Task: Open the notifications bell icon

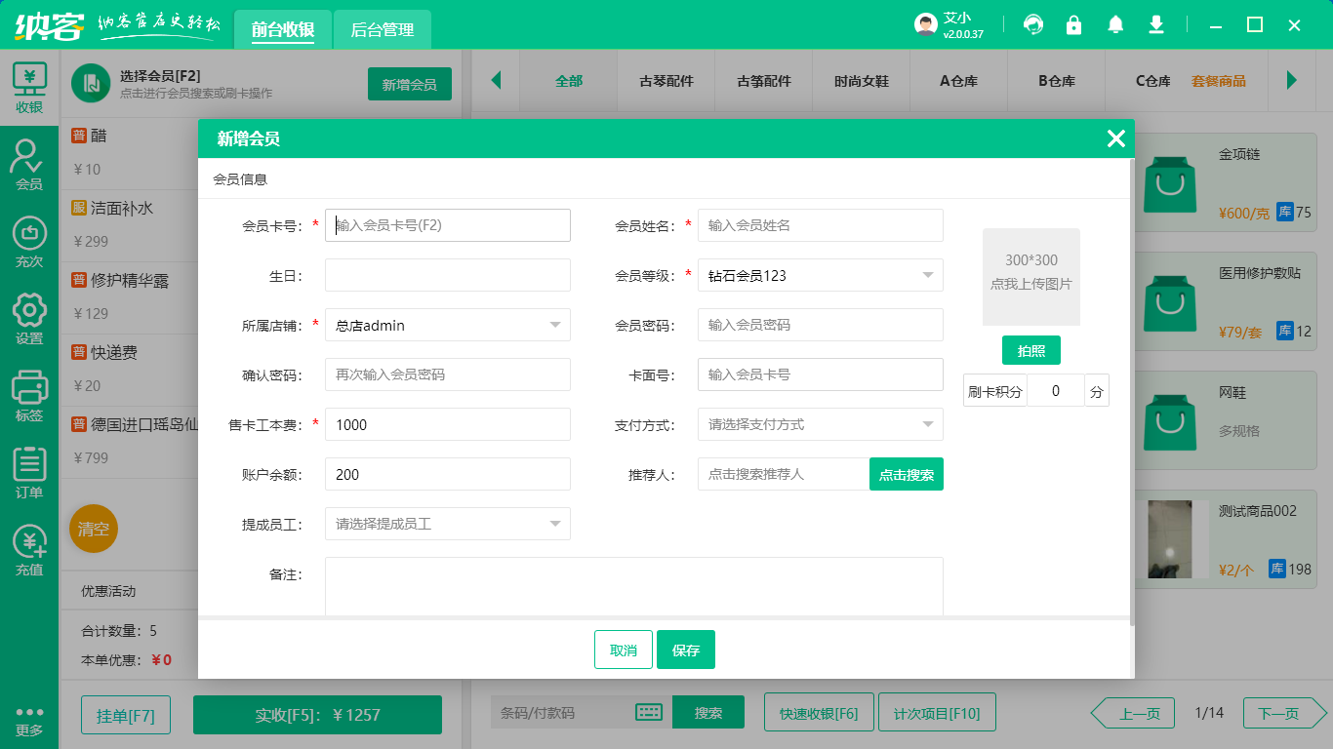Action: pos(1115,24)
